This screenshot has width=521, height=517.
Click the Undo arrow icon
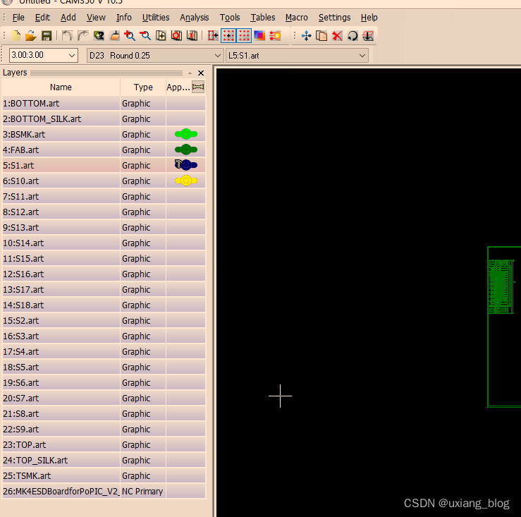(x=68, y=35)
